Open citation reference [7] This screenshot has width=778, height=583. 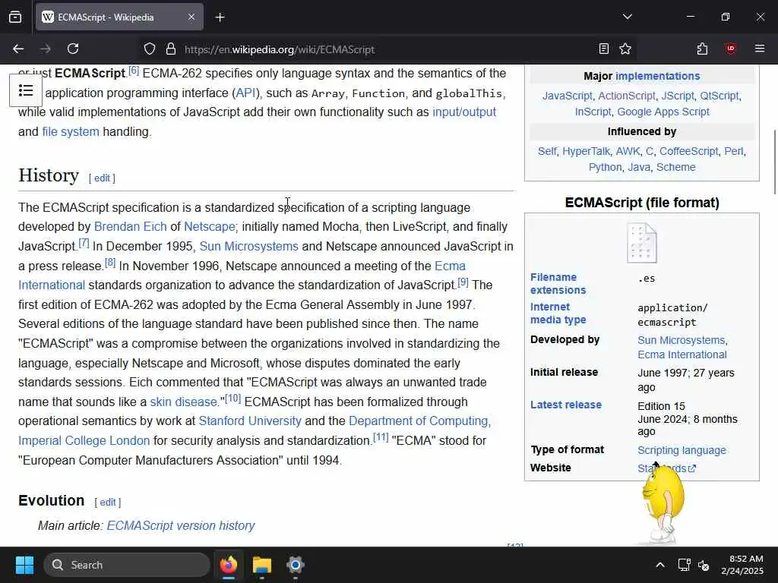tap(84, 244)
